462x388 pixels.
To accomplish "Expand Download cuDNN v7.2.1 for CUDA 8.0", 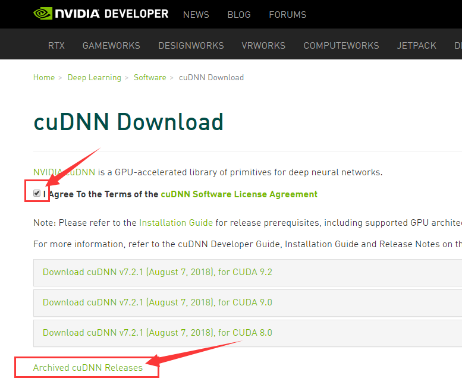I will click(247, 333).
